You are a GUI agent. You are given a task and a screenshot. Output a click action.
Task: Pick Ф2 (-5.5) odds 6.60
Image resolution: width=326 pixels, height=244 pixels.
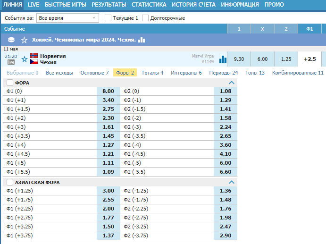point(226,172)
